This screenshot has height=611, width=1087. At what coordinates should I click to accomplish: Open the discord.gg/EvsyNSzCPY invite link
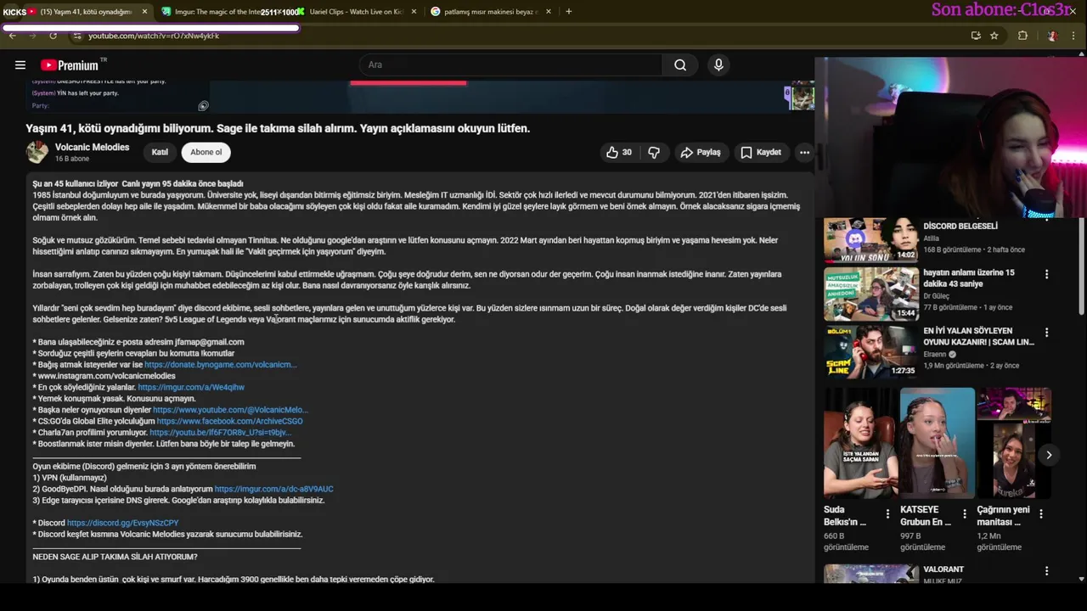click(122, 523)
